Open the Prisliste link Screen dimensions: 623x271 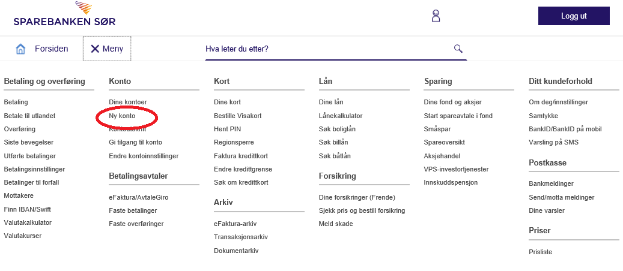[x=540, y=252]
